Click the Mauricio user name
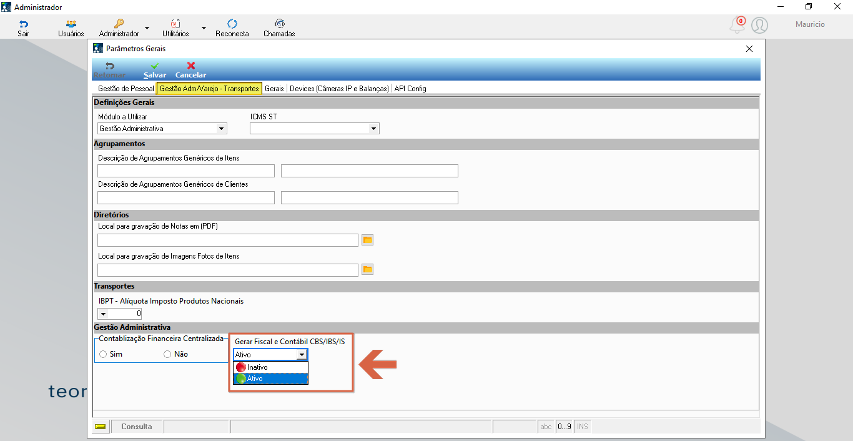The height and width of the screenshot is (441, 853). (x=810, y=24)
